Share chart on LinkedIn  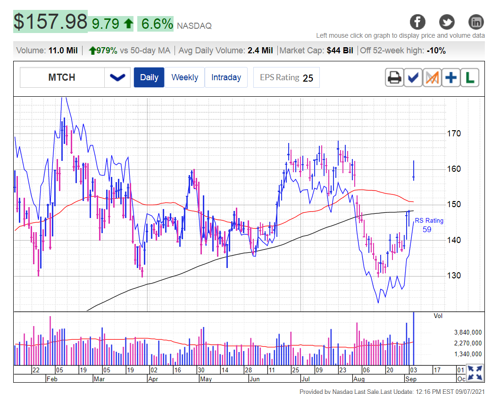(x=476, y=22)
